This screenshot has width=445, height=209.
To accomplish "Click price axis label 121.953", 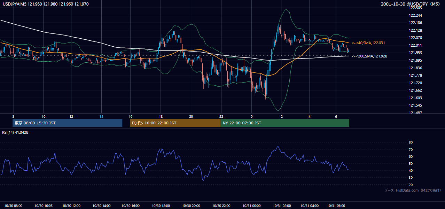I will click(x=415, y=53).
